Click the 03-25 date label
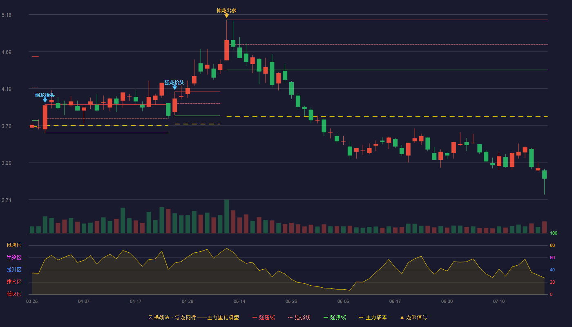The height and width of the screenshot is (327, 572). 32,301
